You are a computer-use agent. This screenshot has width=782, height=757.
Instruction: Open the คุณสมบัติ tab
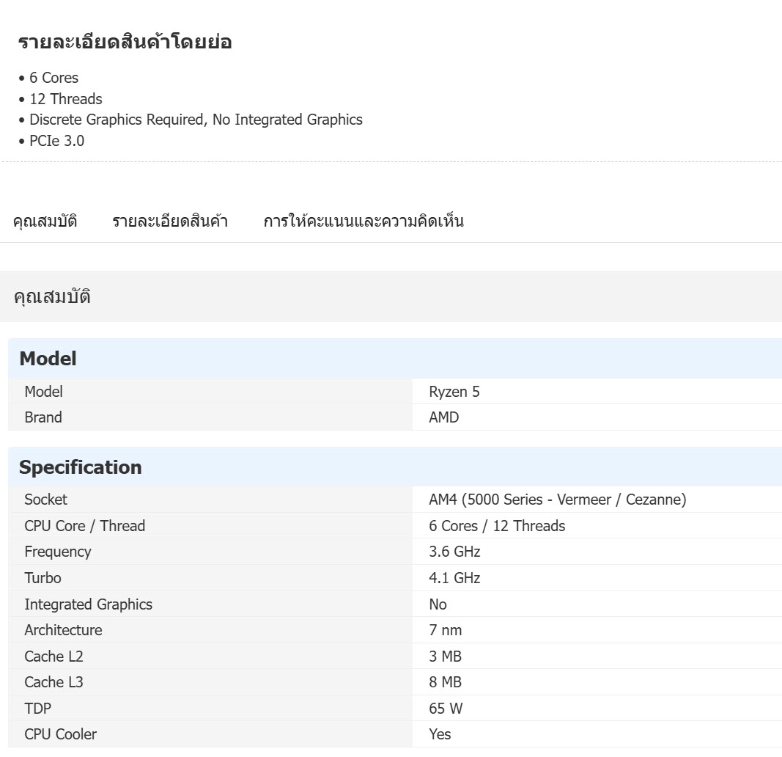coord(45,222)
